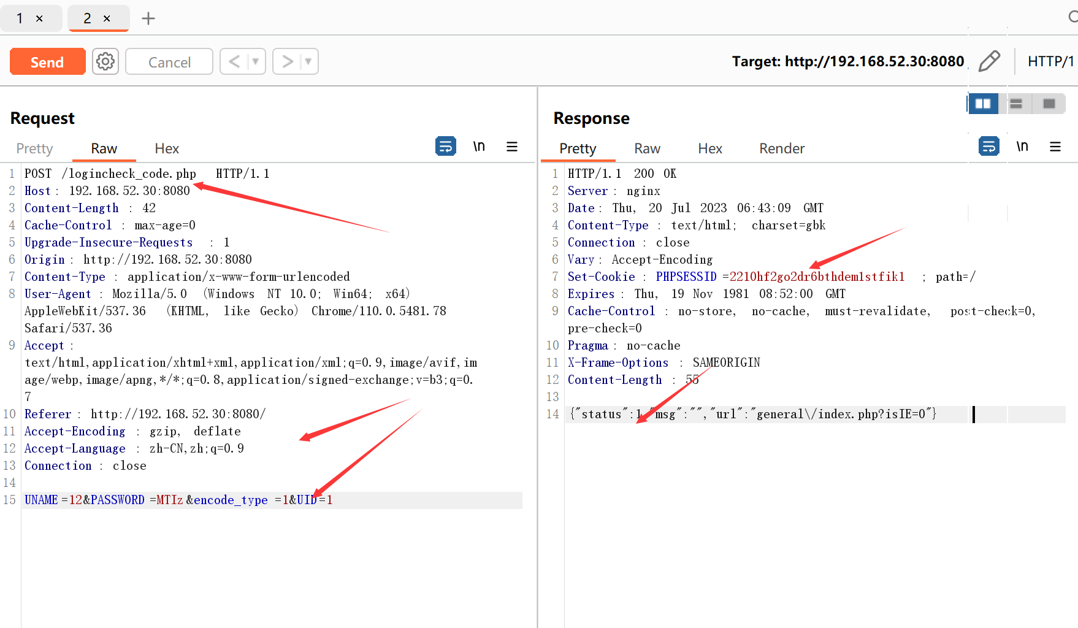Click the HTTP/1.1 200 OK status line
Screen dimensions: 1078x628
(622, 174)
